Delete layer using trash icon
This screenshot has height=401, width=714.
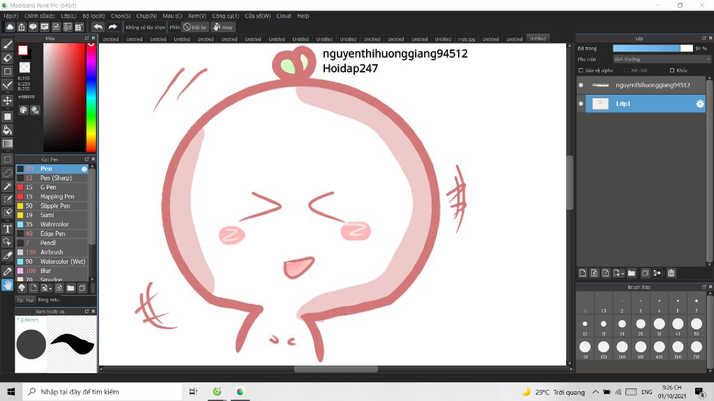671,273
